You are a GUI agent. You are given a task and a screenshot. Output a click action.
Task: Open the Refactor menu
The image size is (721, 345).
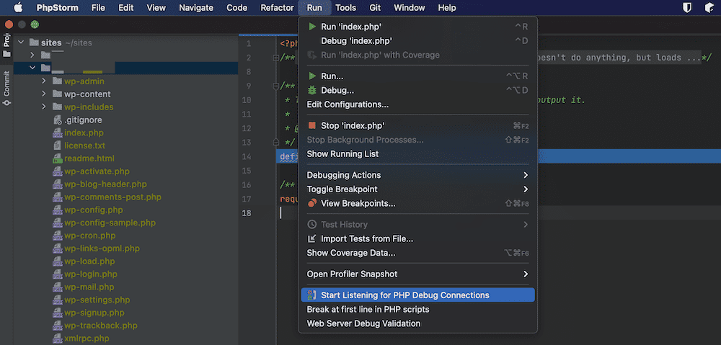(x=276, y=8)
